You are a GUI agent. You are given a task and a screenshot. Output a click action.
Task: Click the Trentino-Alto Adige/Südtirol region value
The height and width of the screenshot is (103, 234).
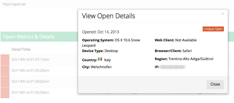(x=191, y=59)
